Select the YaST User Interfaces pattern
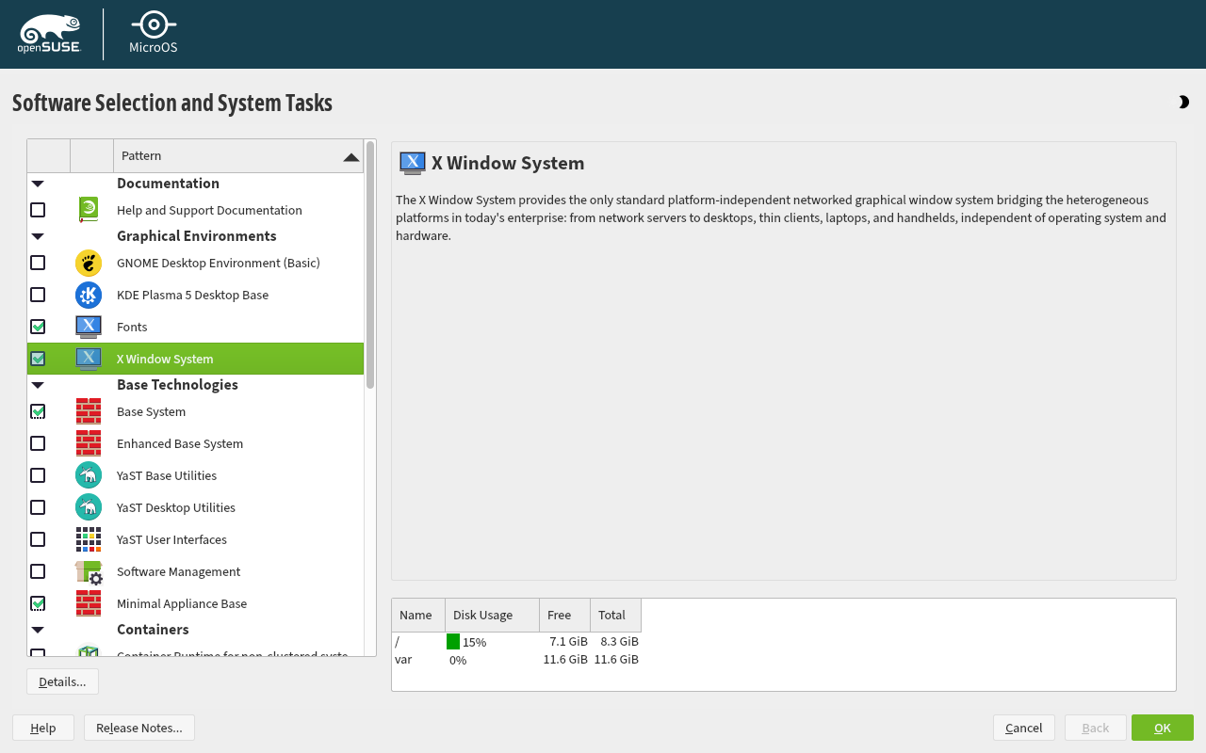Screen dimensions: 1206x753 pos(195,539)
